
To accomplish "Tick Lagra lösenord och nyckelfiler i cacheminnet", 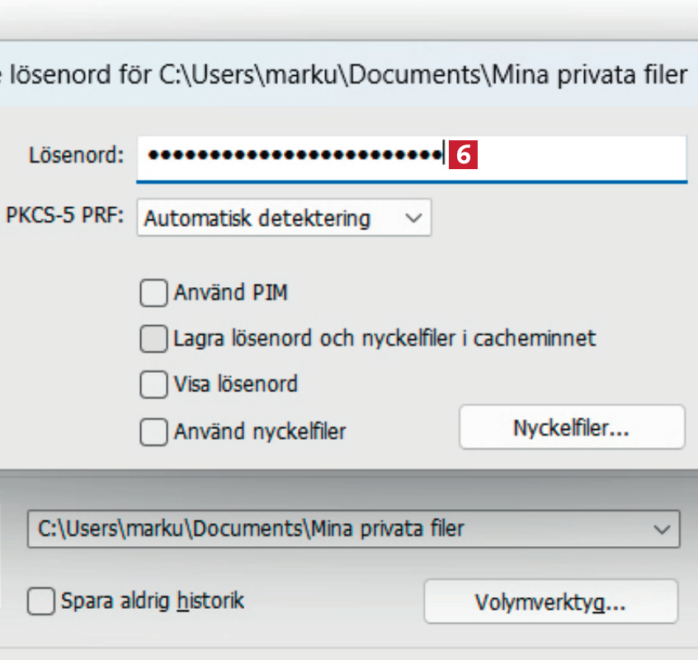I will pyautogui.click(x=153, y=338).
